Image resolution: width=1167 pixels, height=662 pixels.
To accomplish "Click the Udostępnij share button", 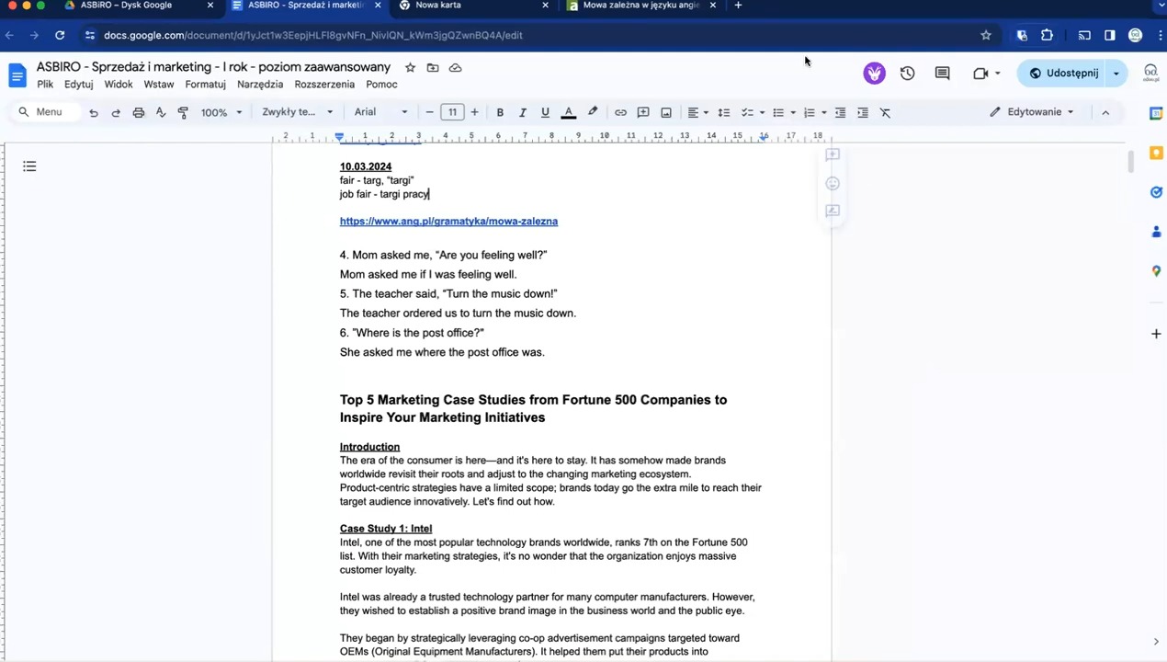I will coord(1064,74).
